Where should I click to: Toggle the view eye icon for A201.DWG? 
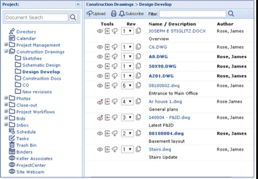point(100,76)
